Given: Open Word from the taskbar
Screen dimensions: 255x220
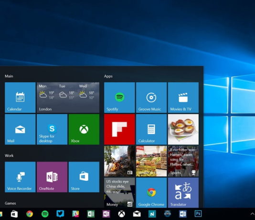Looking at the screenshot, I should coord(183,214).
